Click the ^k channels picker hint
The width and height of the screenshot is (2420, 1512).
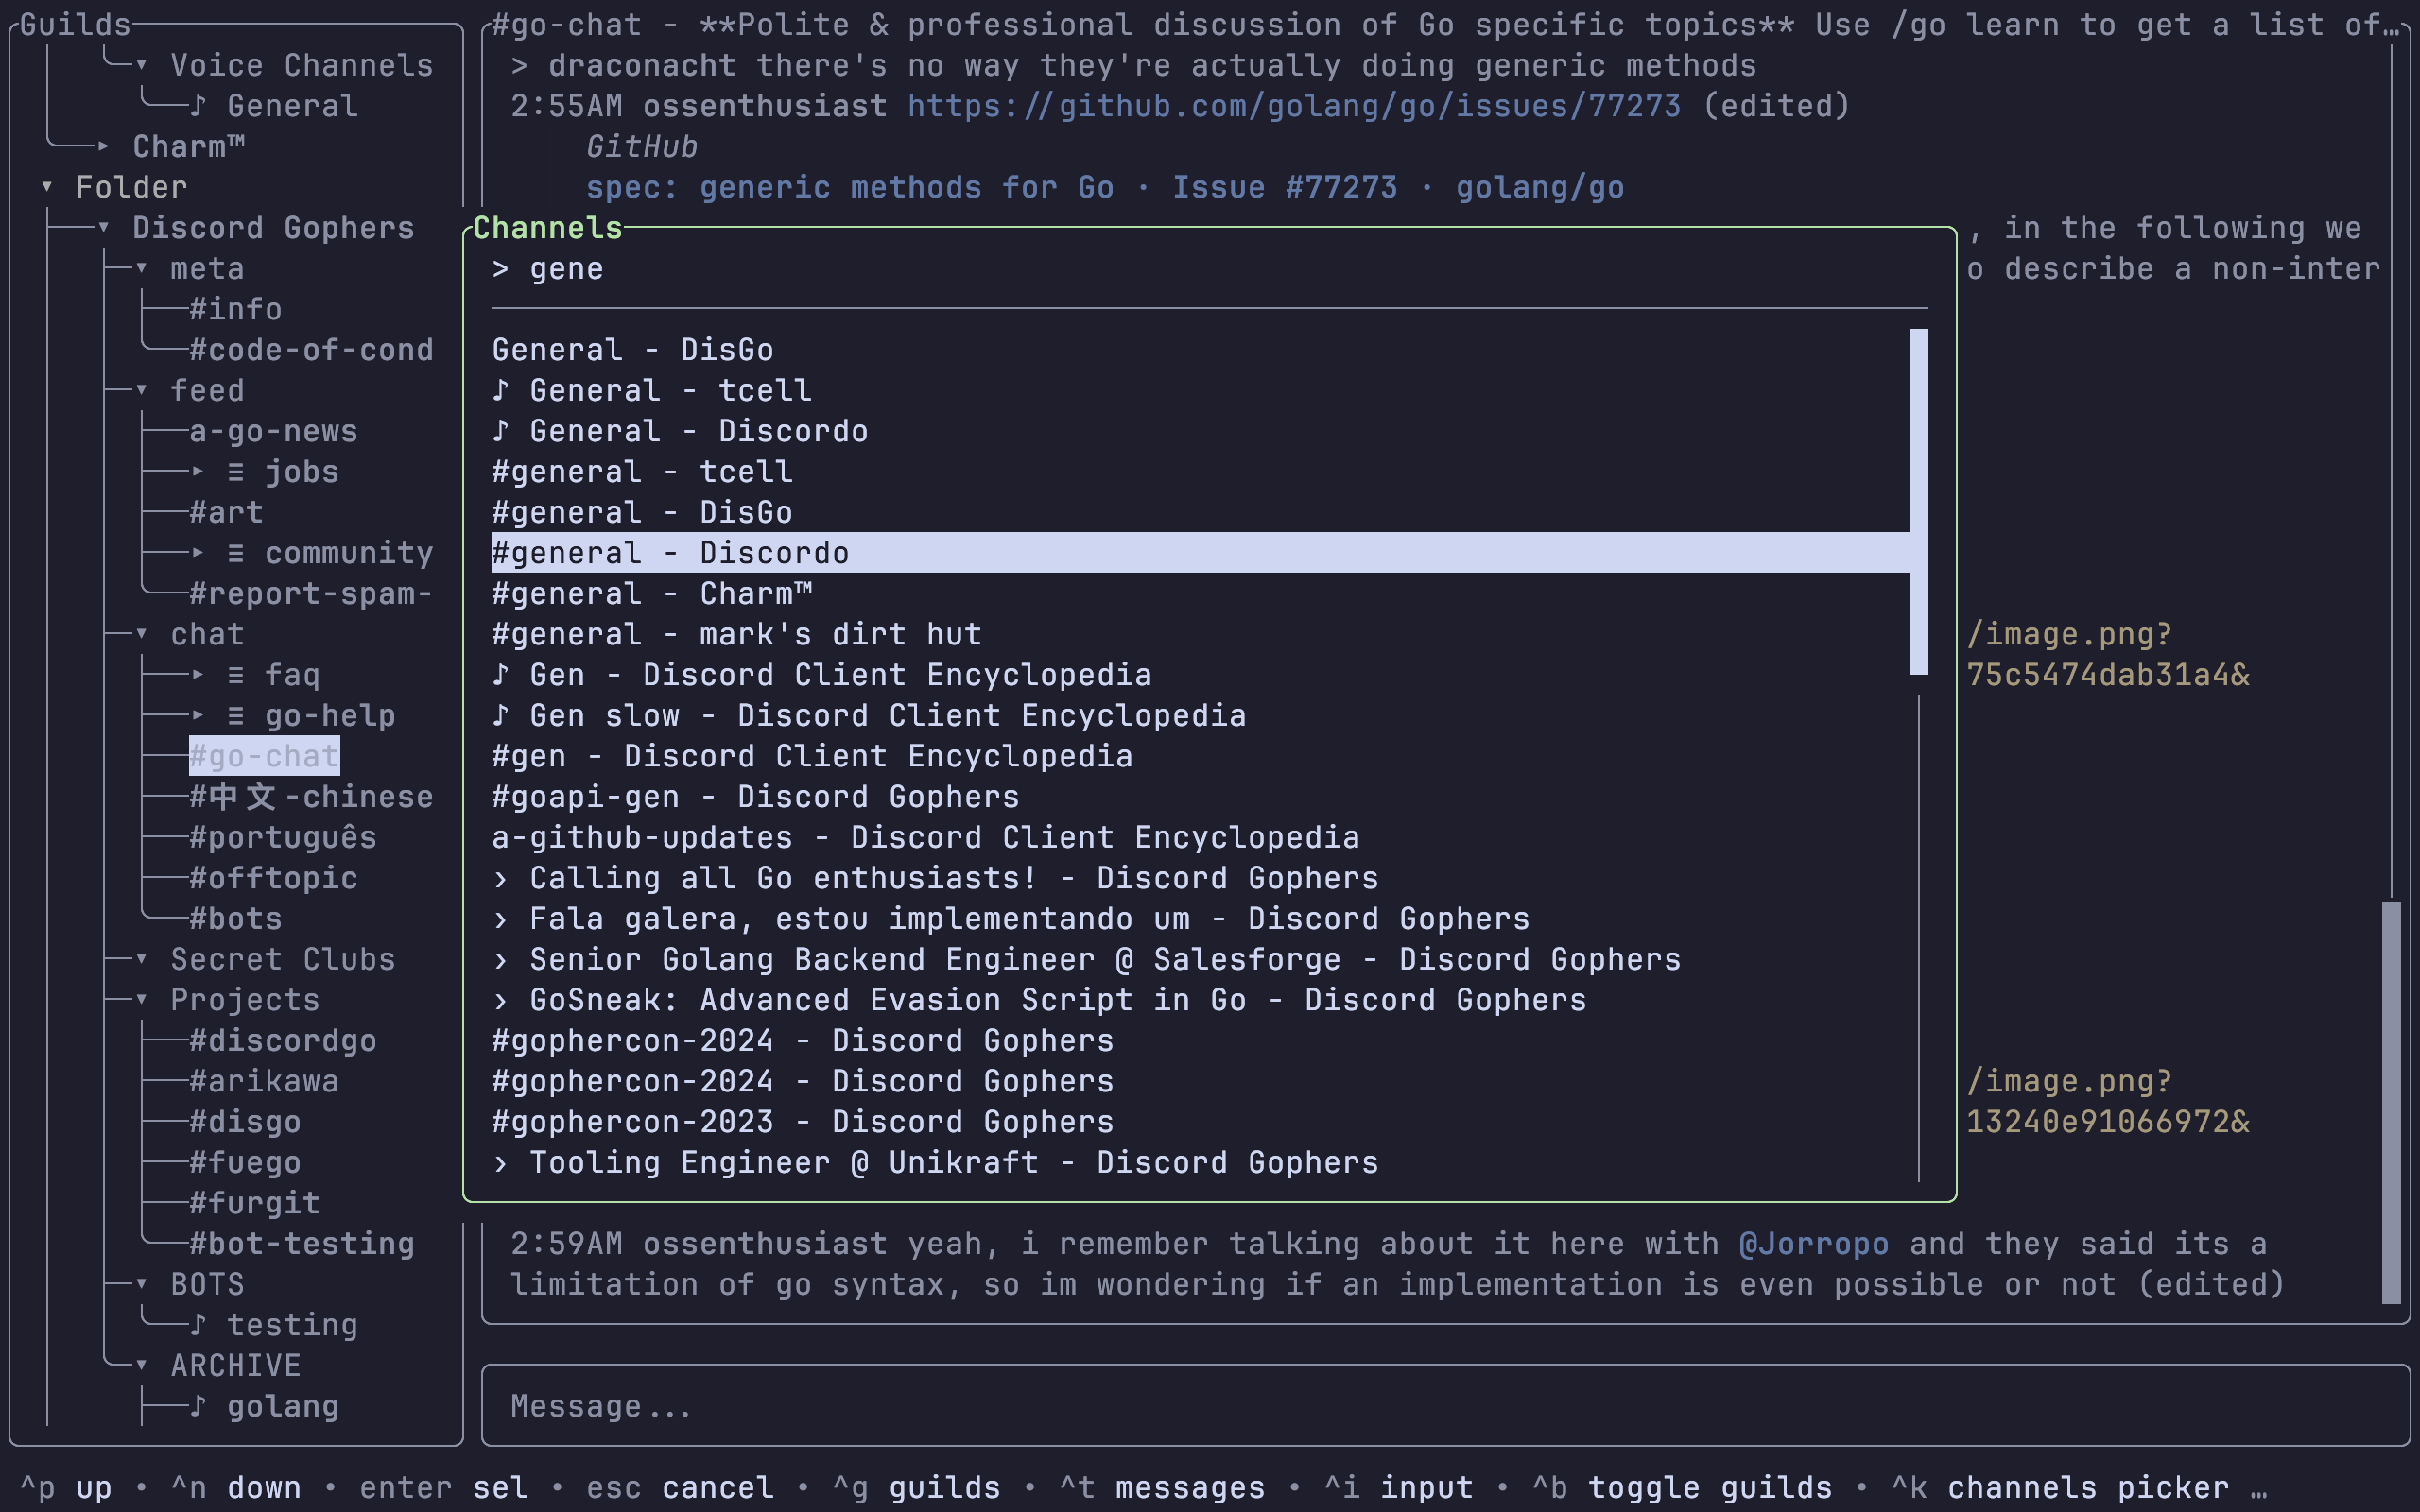[x=2061, y=1488]
